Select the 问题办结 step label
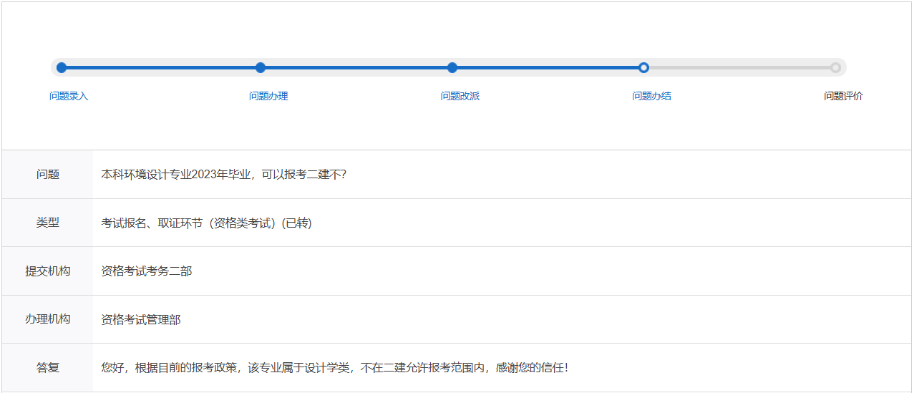The image size is (914, 393). pyautogui.click(x=652, y=96)
